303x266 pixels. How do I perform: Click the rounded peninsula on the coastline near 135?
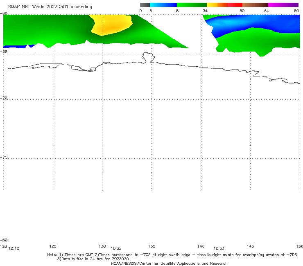click(148, 57)
